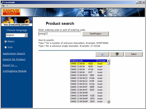Click the Find Product button

(x=96, y=34)
